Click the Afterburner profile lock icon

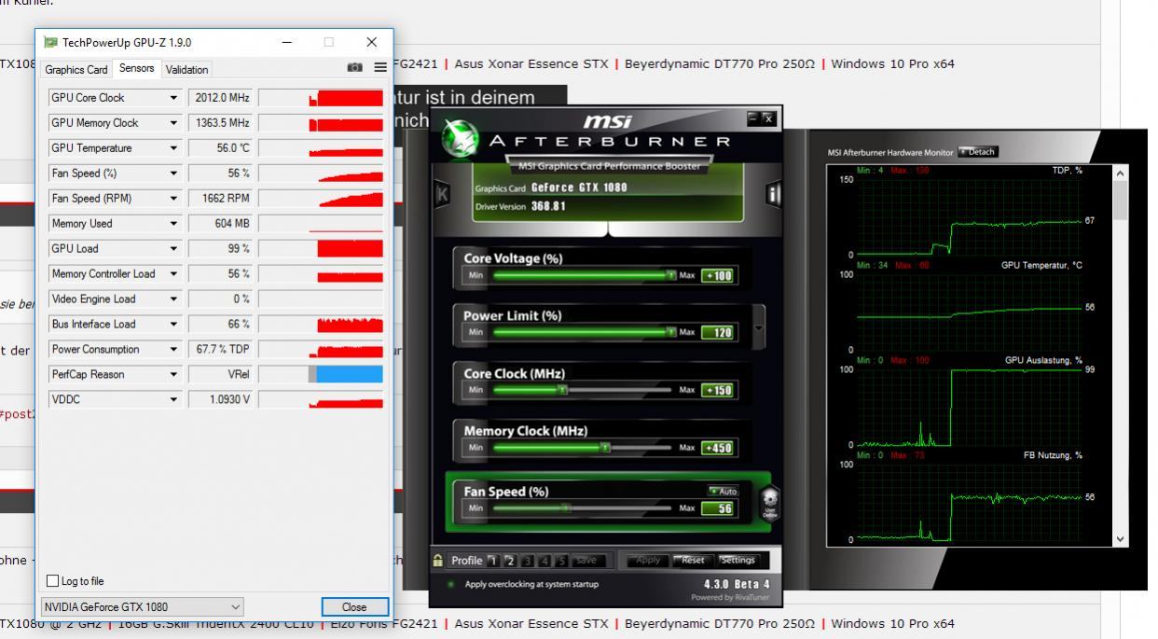tap(438, 561)
